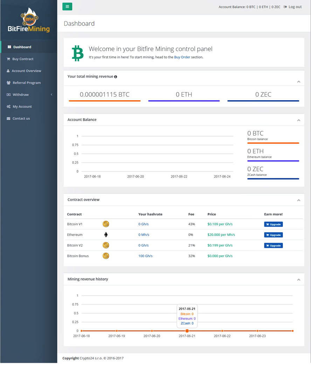The width and height of the screenshot is (311, 365).
Task: Click the 43% fee for Bitcoin V1
Action: coord(192,224)
